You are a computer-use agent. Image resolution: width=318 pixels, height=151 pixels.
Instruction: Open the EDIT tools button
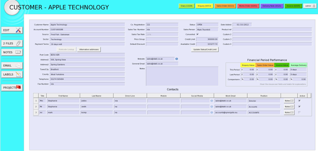(x=12, y=30)
